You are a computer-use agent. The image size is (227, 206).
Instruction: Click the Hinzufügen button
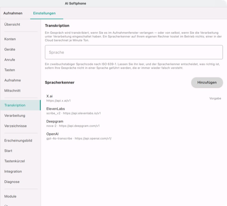[x=207, y=82]
